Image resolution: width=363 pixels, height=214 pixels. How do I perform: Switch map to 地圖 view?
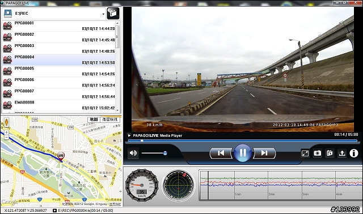click(94, 119)
